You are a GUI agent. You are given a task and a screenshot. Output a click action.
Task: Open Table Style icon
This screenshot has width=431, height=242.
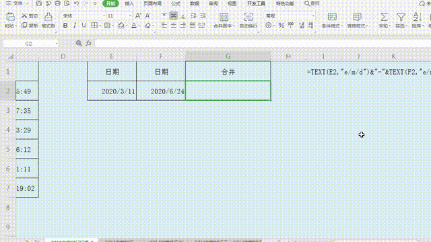(357, 17)
